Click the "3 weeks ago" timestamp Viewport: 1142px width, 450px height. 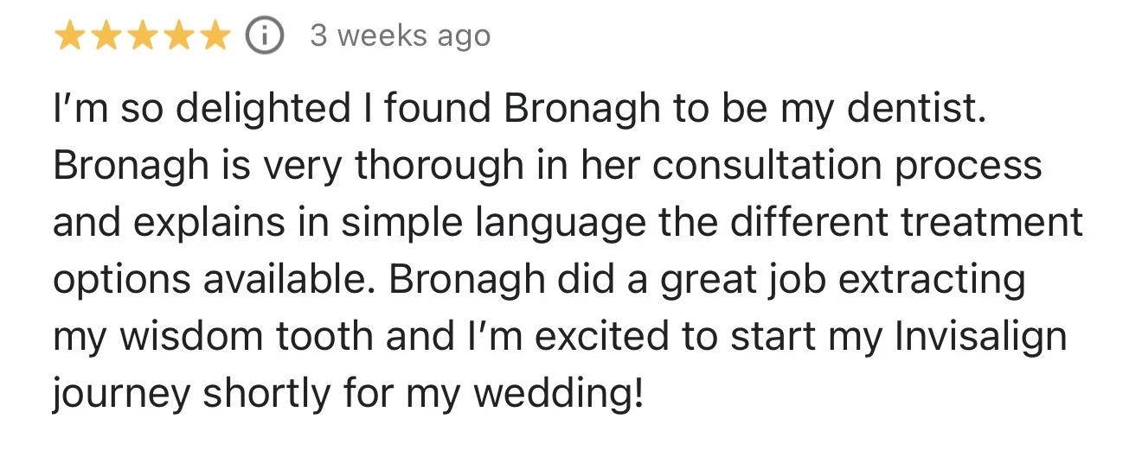tap(400, 36)
